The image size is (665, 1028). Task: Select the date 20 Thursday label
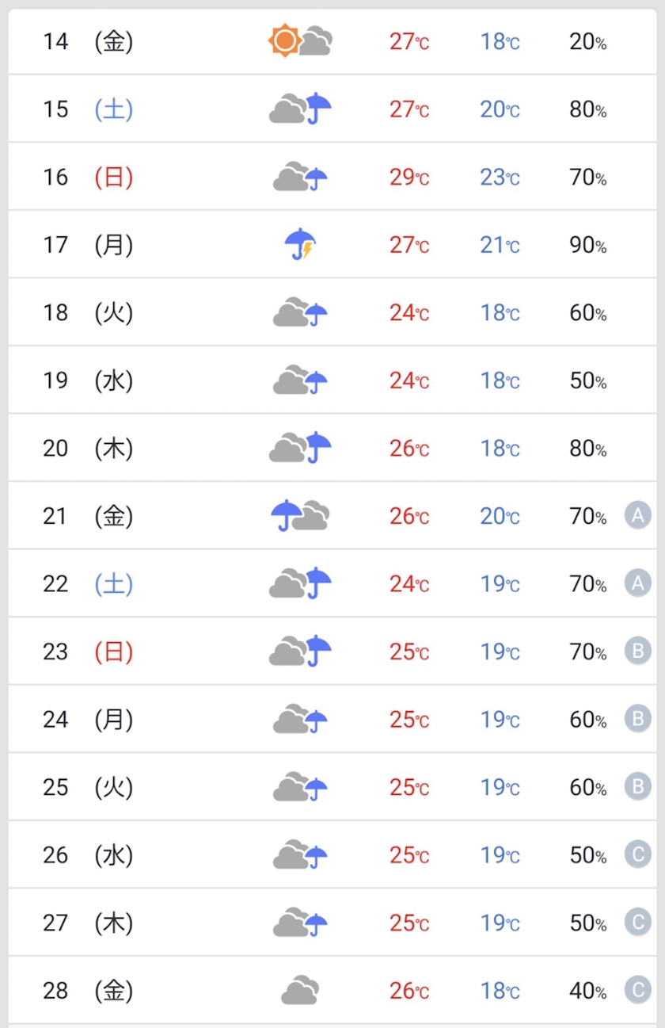tap(88, 449)
